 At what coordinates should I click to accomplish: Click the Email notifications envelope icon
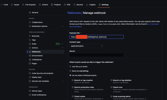coord(30,95)
